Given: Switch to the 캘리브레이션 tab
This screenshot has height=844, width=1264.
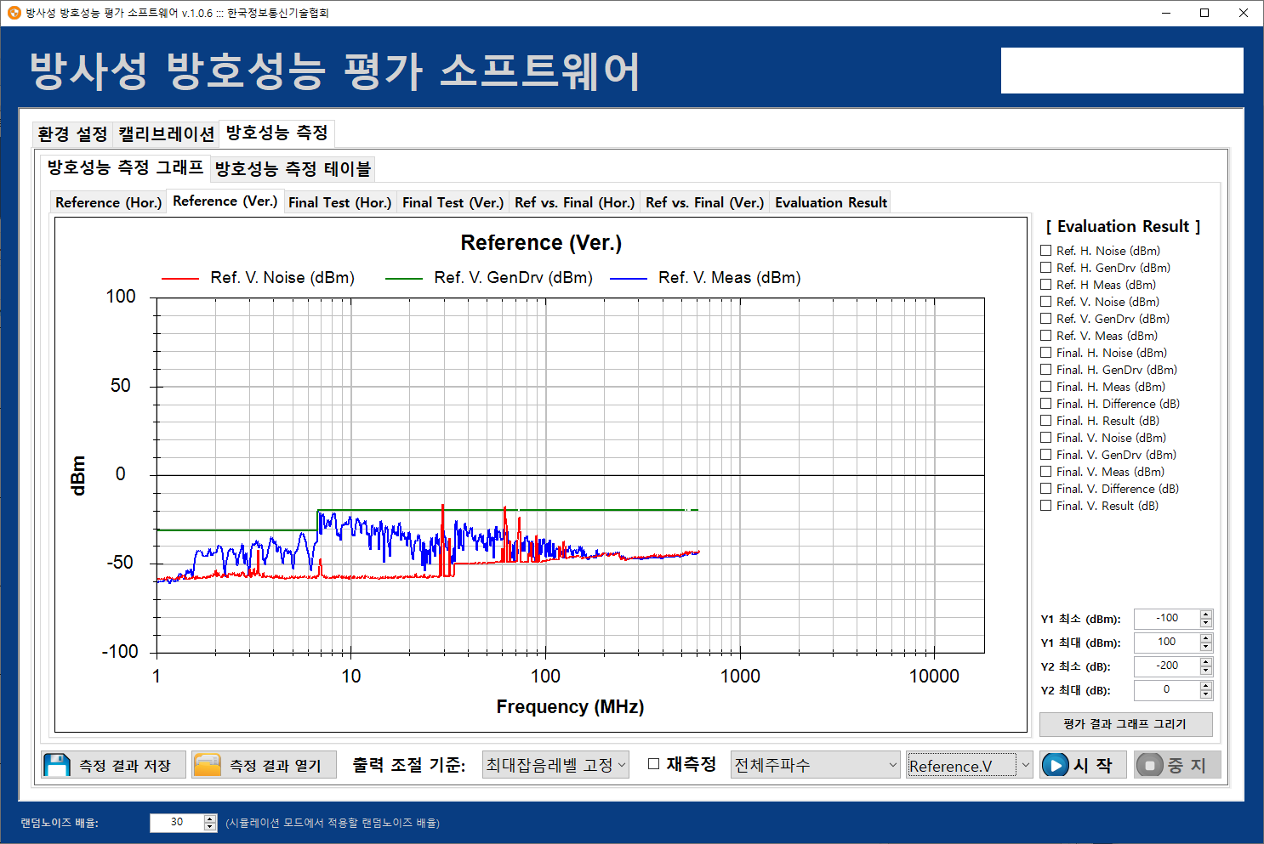Looking at the screenshot, I should [x=166, y=134].
